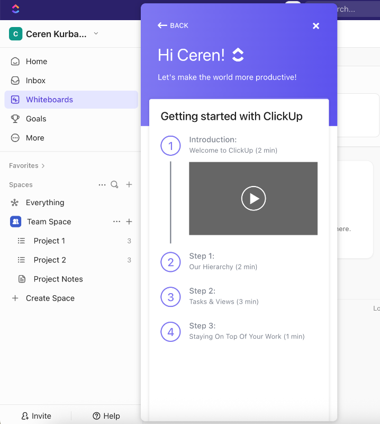This screenshot has width=380, height=424.
Task: Click the Help button
Action: click(x=106, y=416)
